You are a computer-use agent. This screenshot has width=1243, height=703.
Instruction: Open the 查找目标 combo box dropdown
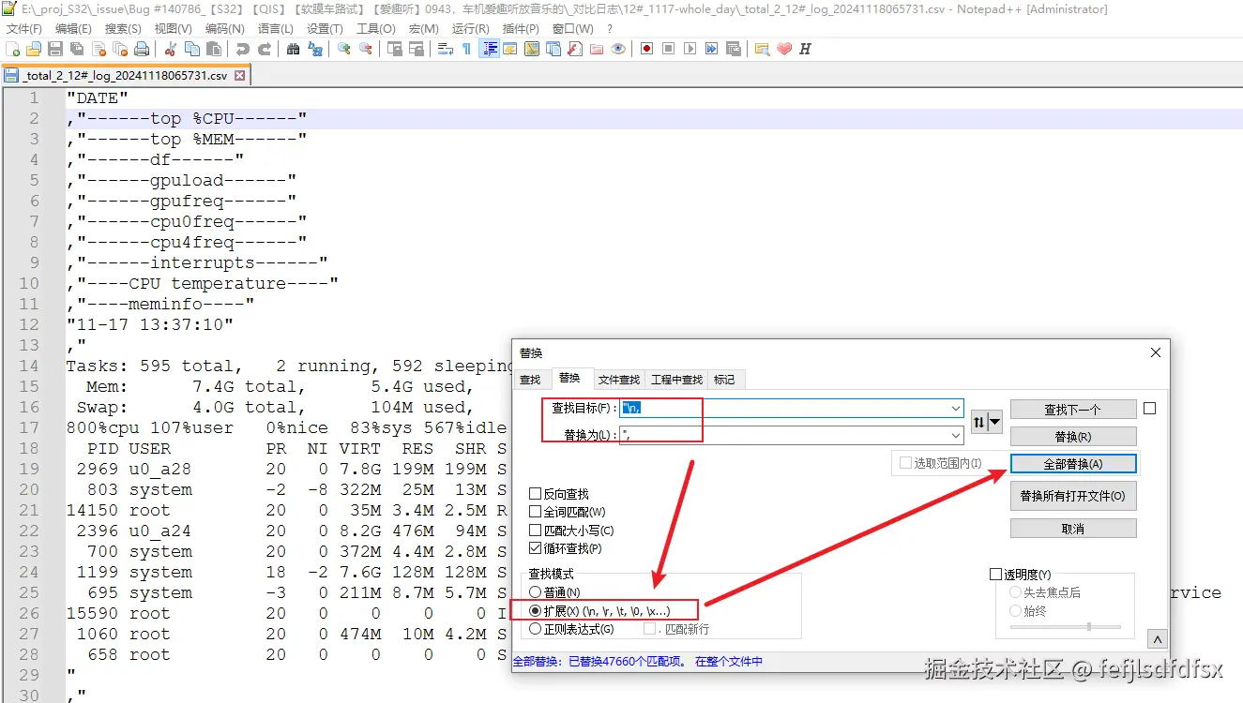point(955,408)
